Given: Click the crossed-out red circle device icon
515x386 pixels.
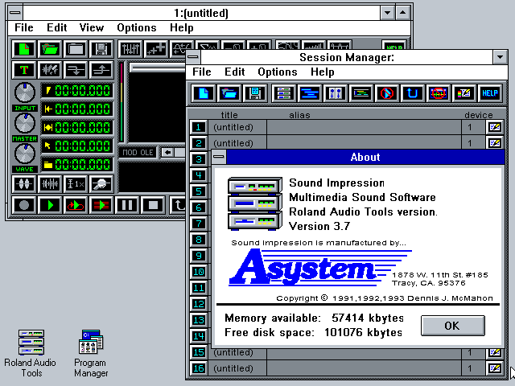Looking at the screenshot, I should click(x=439, y=93).
